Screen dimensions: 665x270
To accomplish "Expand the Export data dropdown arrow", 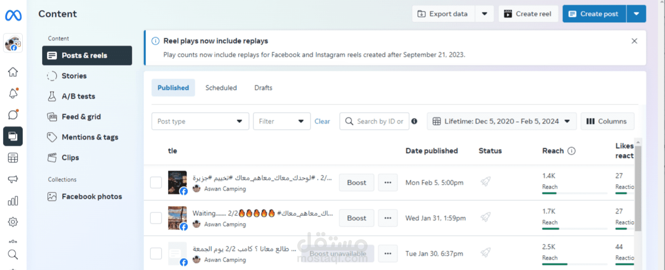I will (484, 14).
